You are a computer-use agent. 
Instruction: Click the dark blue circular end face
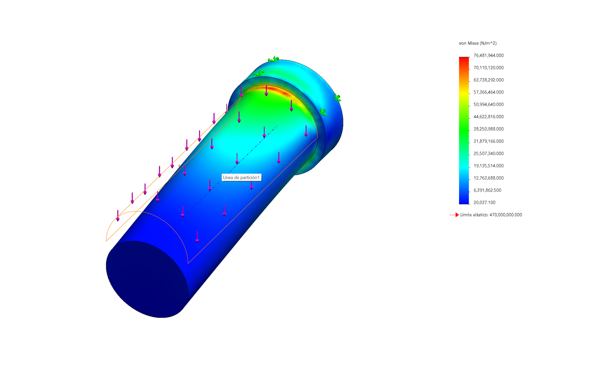(x=147, y=279)
